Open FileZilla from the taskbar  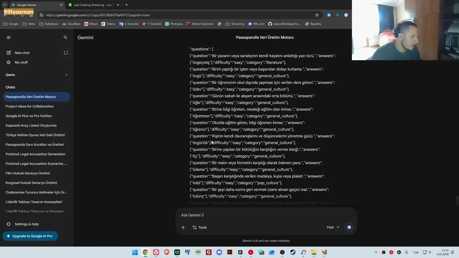209,252
